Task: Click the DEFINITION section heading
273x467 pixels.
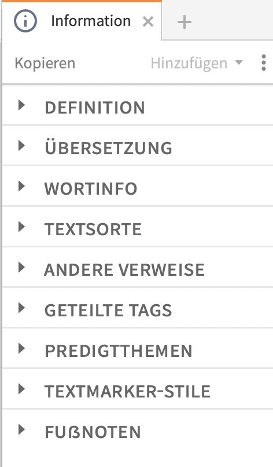Action: (x=95, y=108)
